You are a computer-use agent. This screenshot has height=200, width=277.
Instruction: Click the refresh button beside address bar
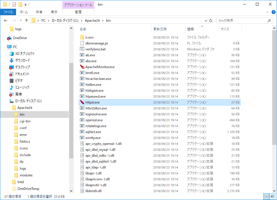(x=210, y=21)
